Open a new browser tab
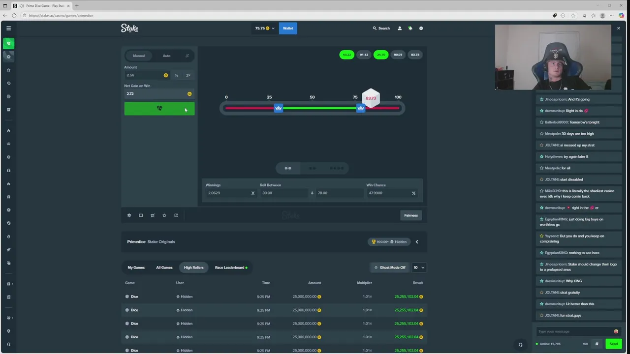The height and width of the screenshot is (354, 630). [x=77, y=5]
